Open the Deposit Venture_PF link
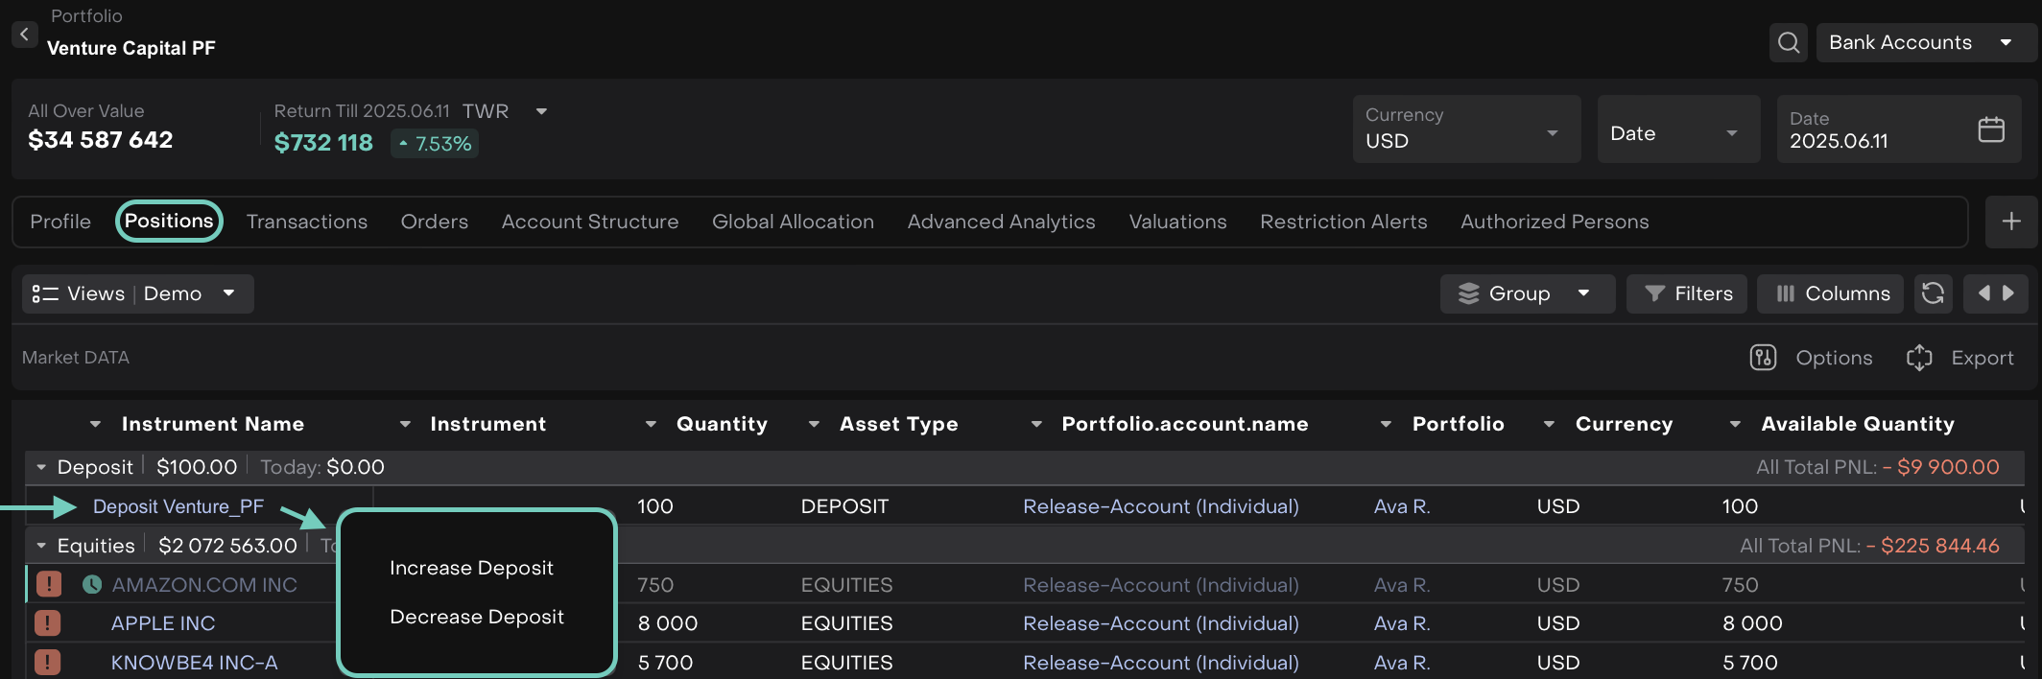 click(x=178, y=506)
